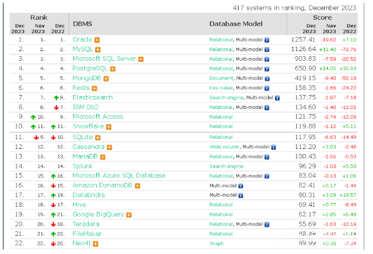This screenshot has height=254, width=373.
Task: Open the MongoDB link
Action: click(87, 78)
